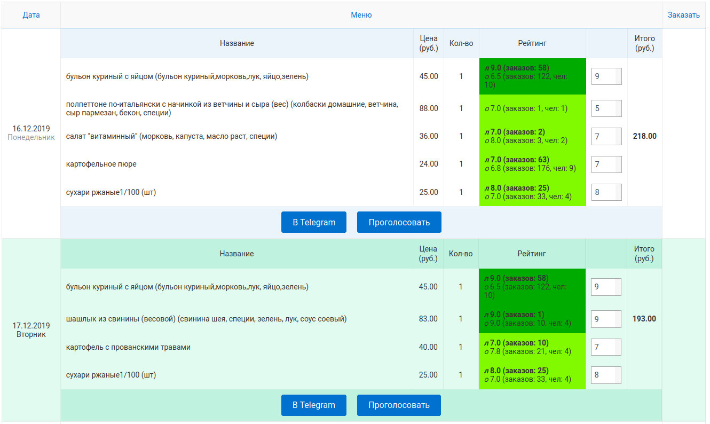Image resolution: width=710 pixels, height=424 pixels.
Task: Click Tuesday's сухари ржаные1/100 dish name
Action: coord(111,375)
